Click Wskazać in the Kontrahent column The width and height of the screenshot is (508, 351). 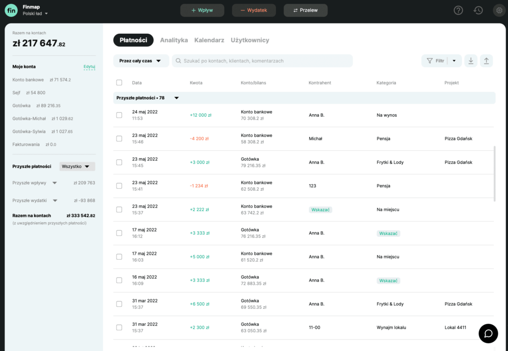pyautogui.click(x=320, y=210)
